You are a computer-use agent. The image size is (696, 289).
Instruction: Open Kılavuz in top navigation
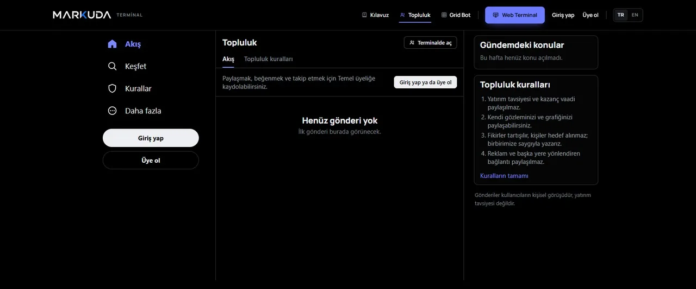(x=375, y=15)
